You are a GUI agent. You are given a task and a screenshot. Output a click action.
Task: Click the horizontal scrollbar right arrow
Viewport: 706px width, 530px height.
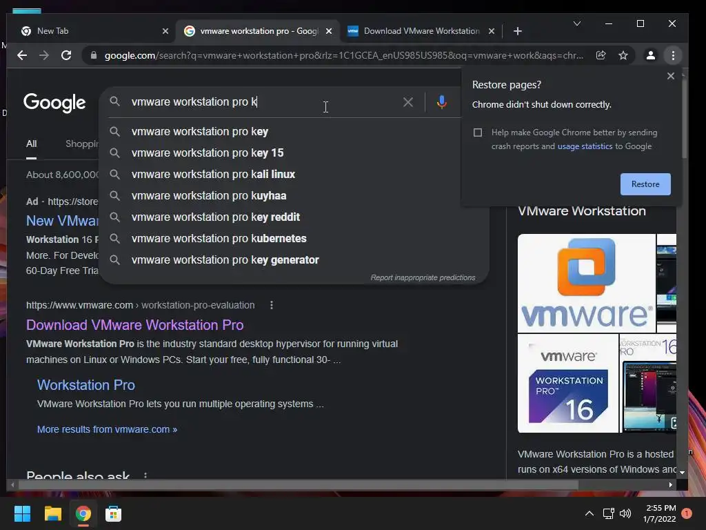[x=670, y=485]
